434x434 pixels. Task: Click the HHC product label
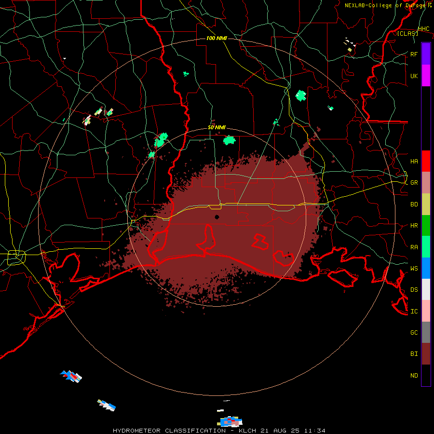tap(423, 29)
